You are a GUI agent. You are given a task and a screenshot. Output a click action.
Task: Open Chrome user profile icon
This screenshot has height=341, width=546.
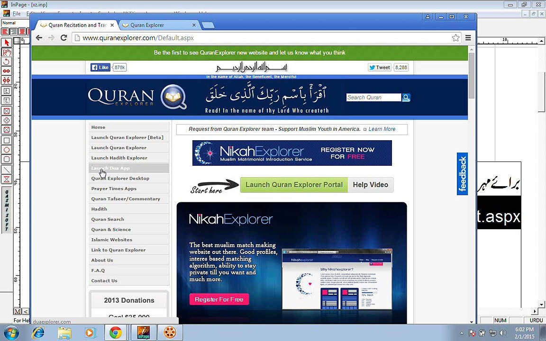coord(428,17)
